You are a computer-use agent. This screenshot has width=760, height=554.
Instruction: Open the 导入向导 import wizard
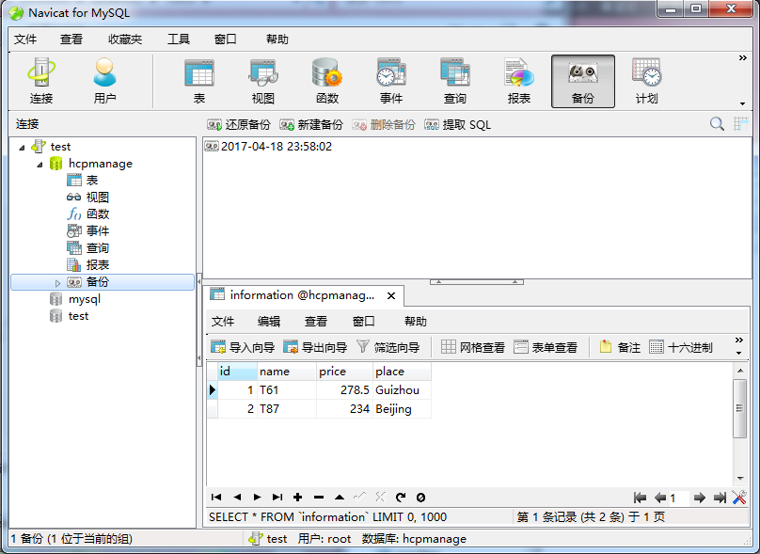pyautogui.click(x=243, y=347)
